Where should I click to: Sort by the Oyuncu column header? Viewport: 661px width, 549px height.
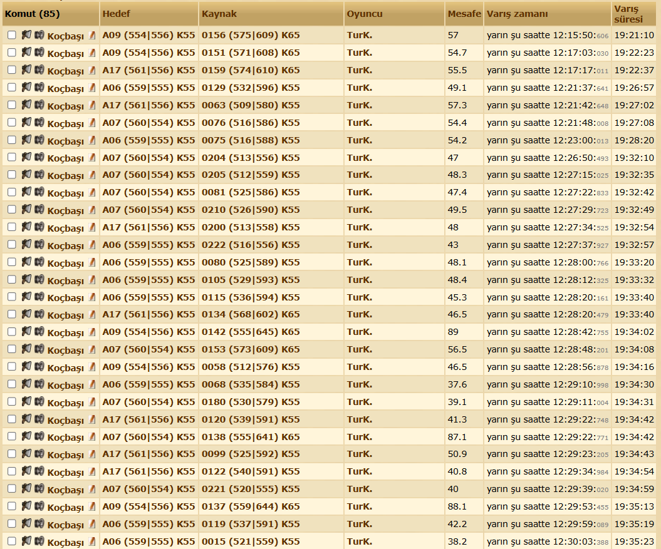tap(365, 14)
